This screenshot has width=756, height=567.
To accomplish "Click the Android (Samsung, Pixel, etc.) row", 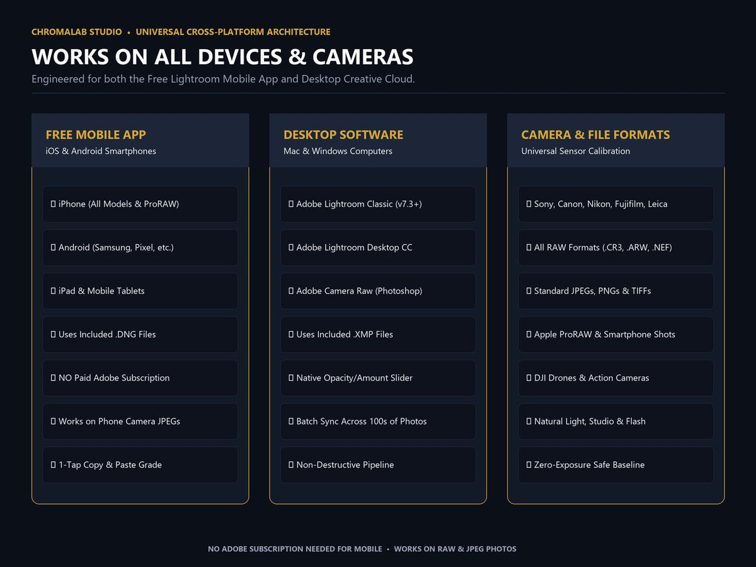I will pyautogui.click(x=140, y=248).
